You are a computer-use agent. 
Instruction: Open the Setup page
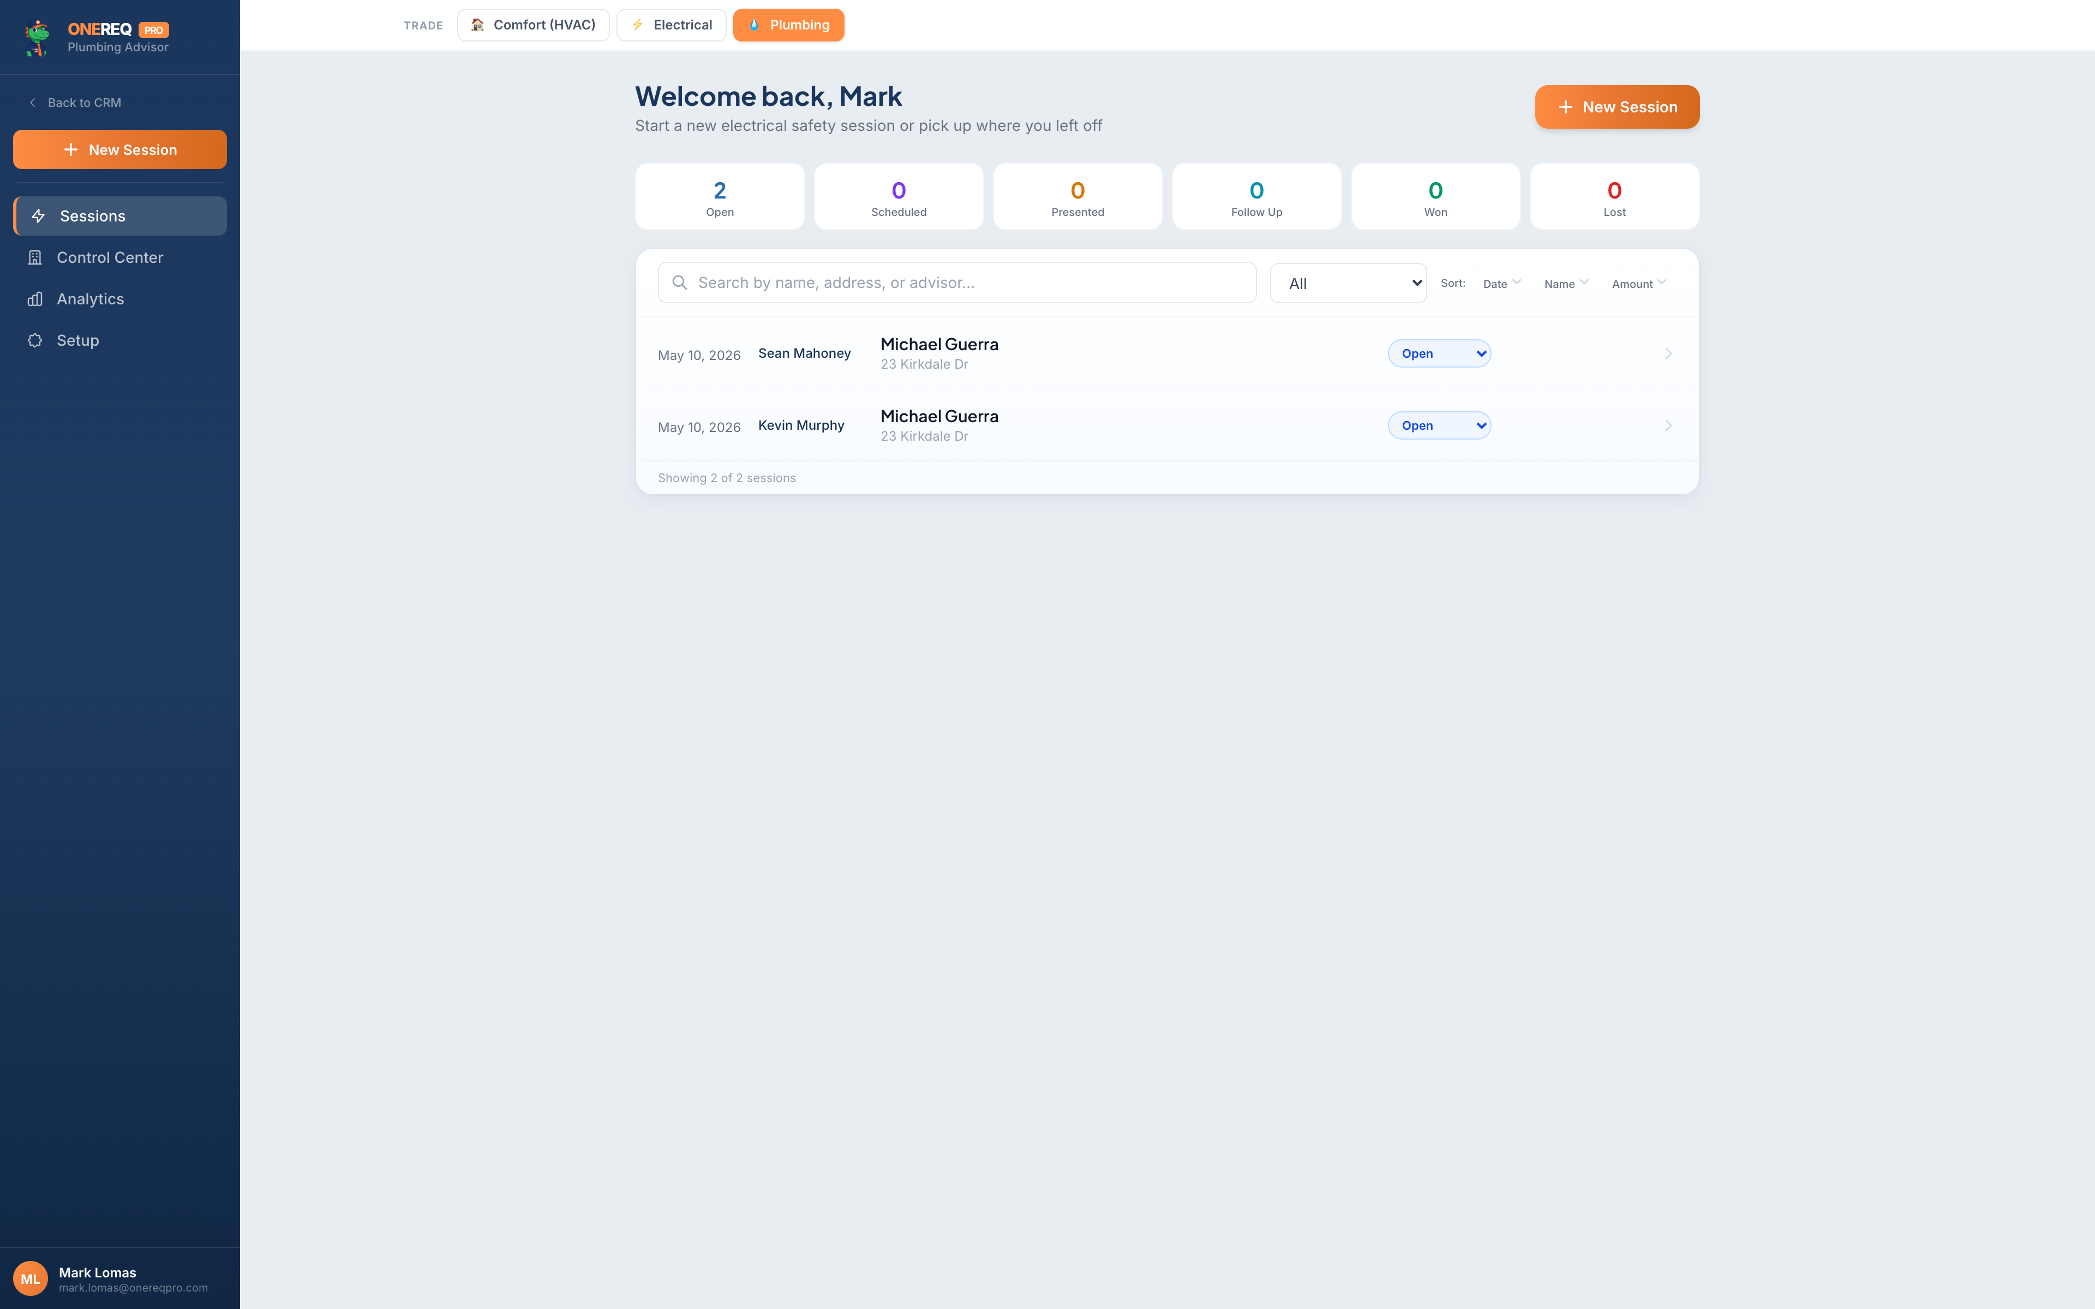119,340
